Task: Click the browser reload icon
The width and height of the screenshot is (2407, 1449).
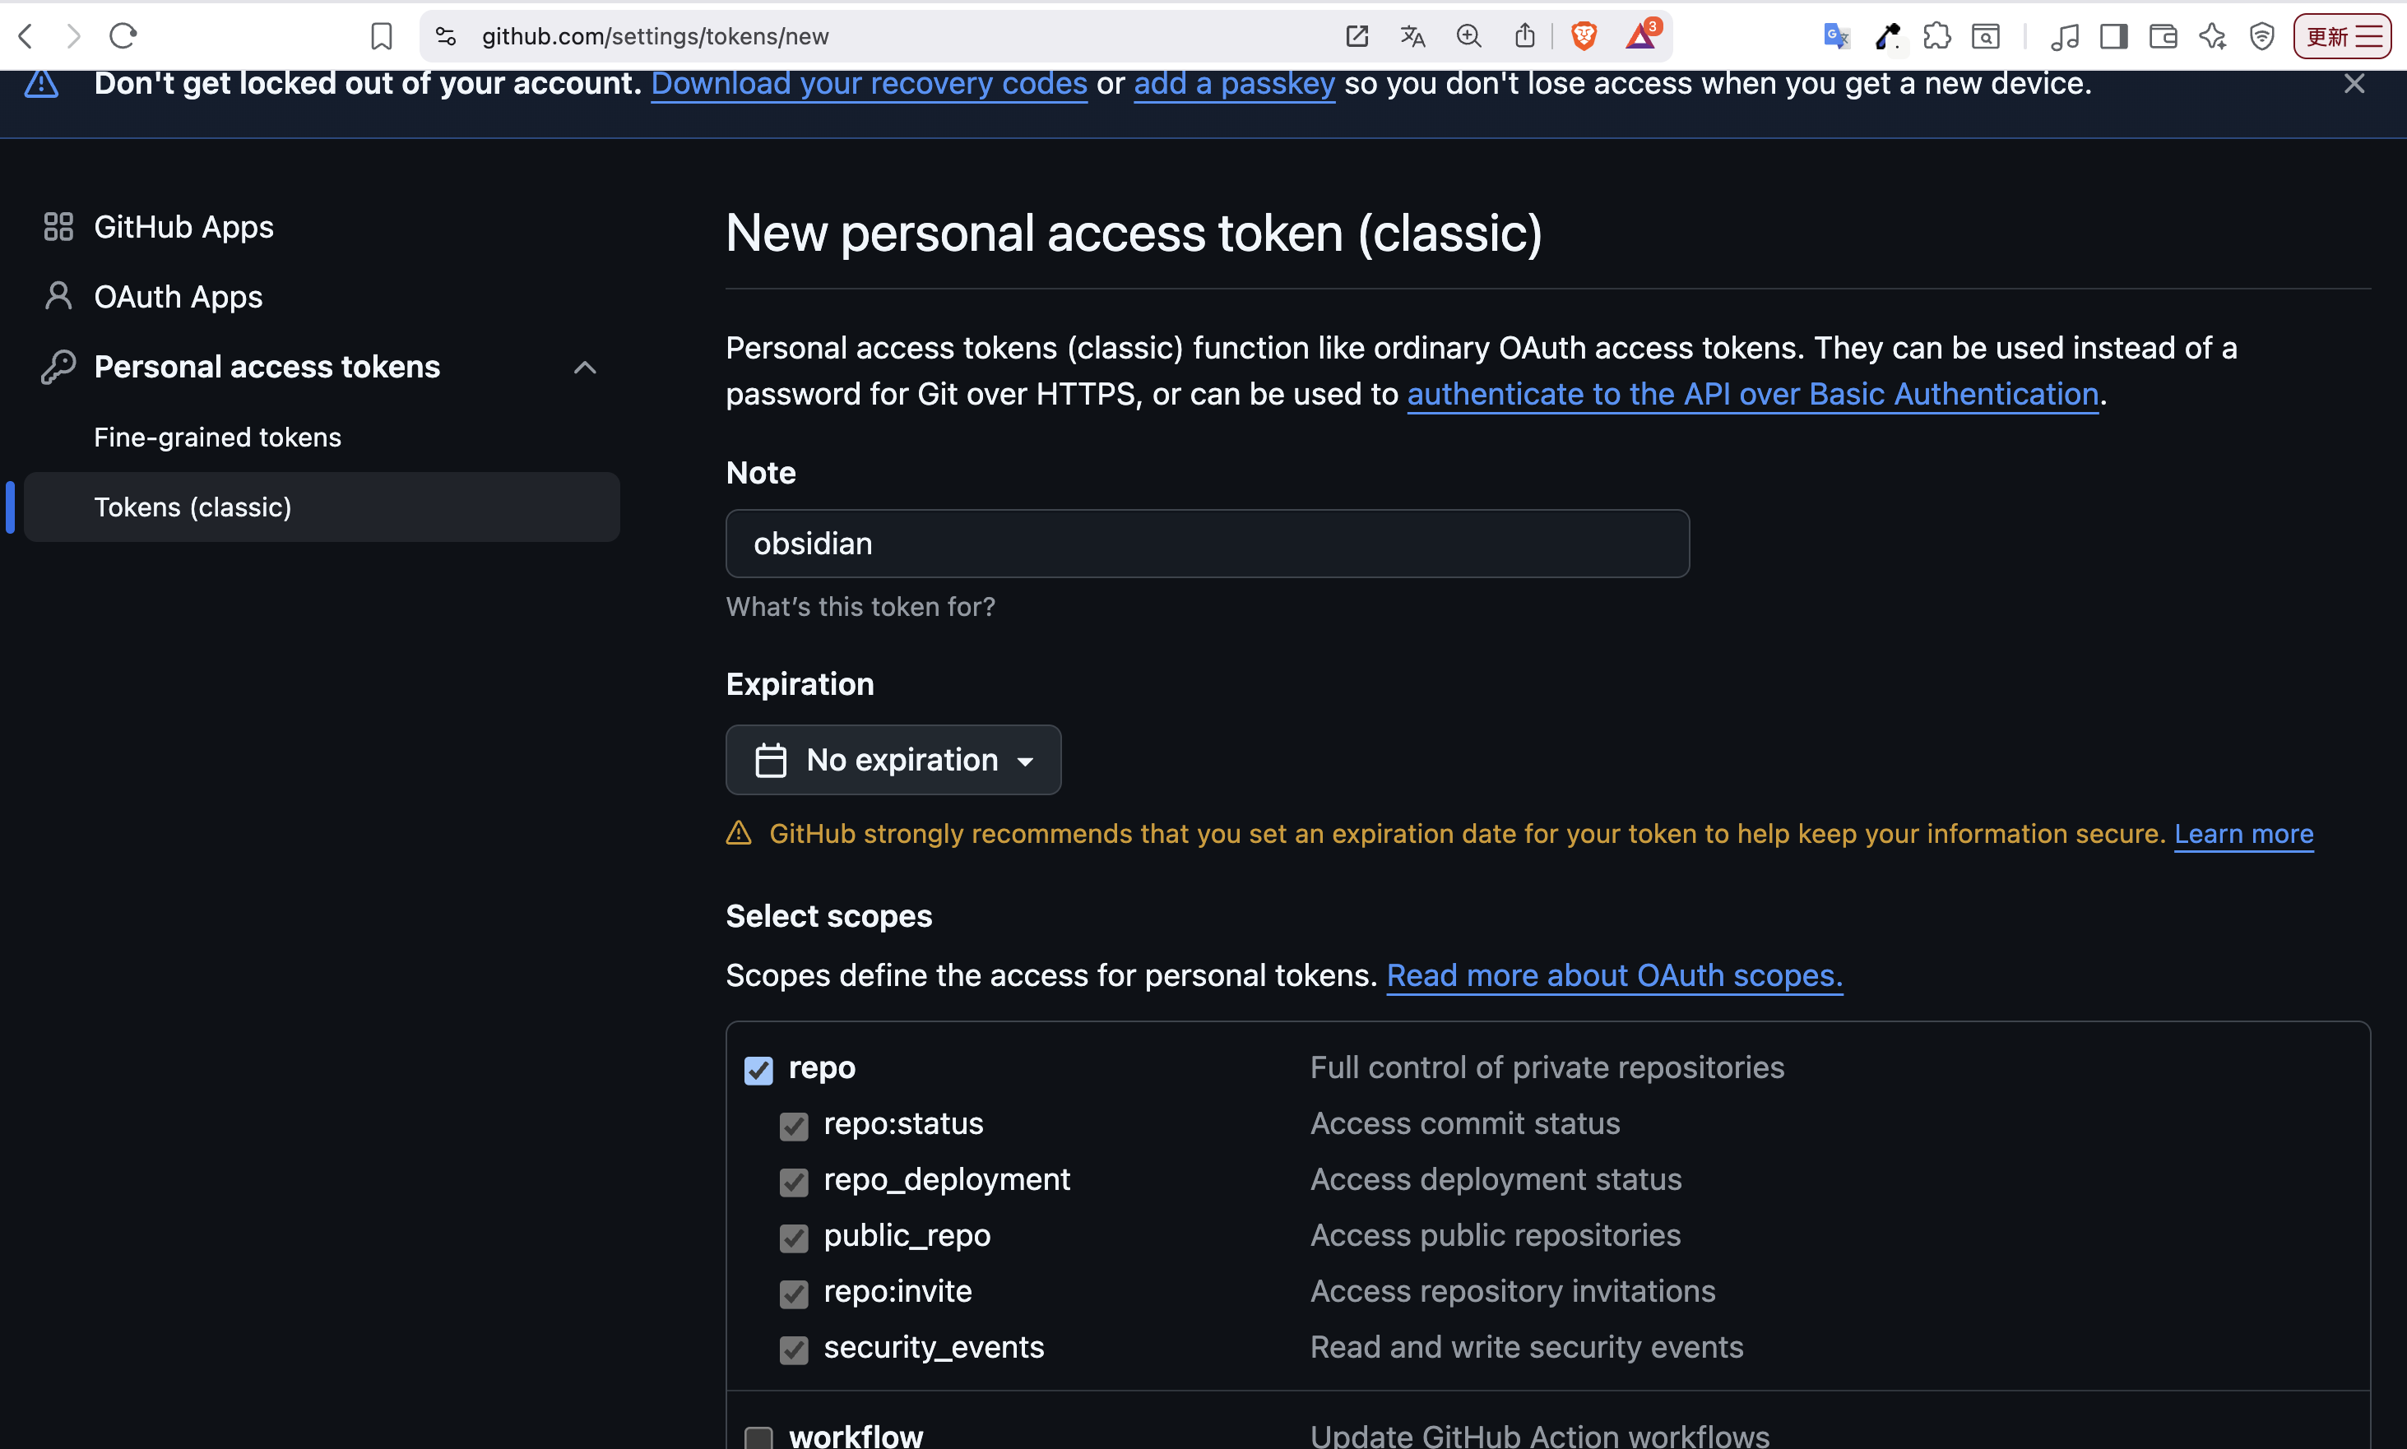Action: pyautogui.click(x=123, y=36)
